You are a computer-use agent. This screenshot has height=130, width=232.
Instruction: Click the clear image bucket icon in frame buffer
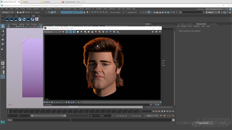coord(92,32)
